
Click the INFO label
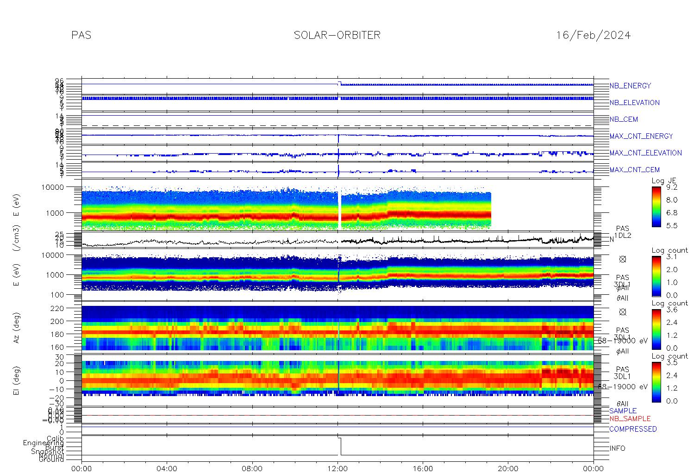click(x=617, y=448)
